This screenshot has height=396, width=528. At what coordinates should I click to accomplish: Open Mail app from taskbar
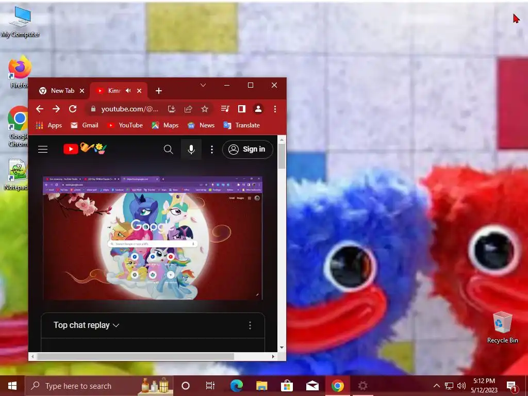[x=312, y=386]
